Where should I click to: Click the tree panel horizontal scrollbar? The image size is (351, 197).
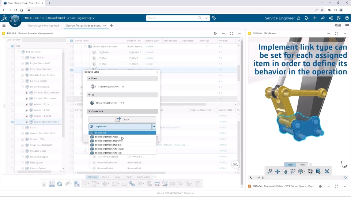(x=34, y=172)
